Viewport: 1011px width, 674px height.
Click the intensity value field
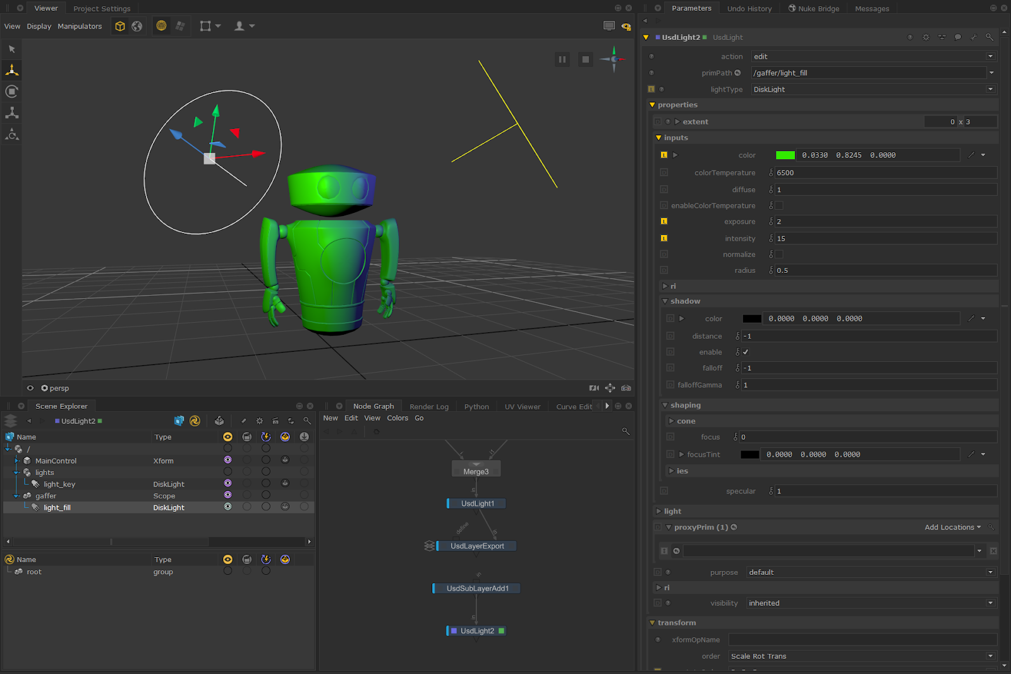point(885,239)
